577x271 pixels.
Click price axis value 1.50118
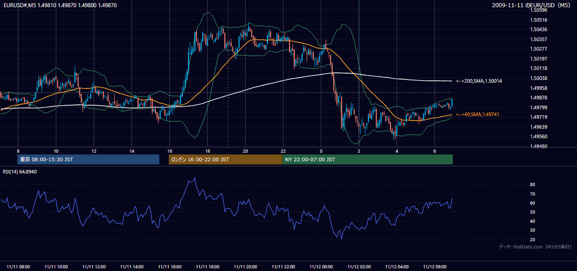point(539,68)
